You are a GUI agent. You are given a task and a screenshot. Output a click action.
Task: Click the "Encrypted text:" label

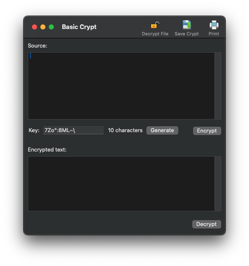pos(47,150)
